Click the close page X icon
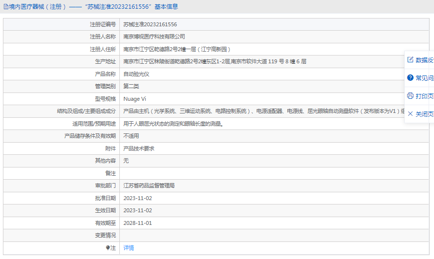This screenshot has height=259, width=434. click(410, 114)
